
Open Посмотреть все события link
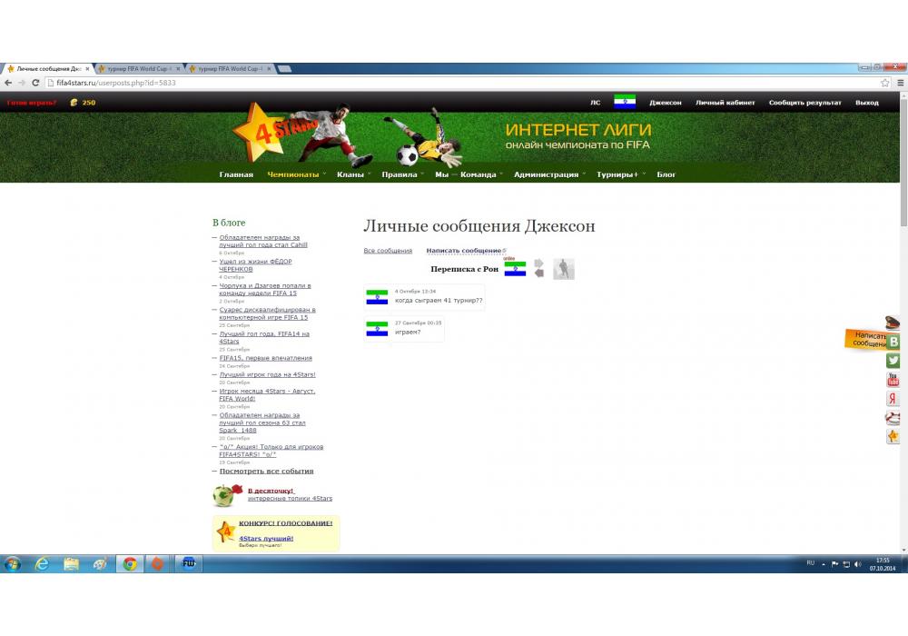[266, 471]
